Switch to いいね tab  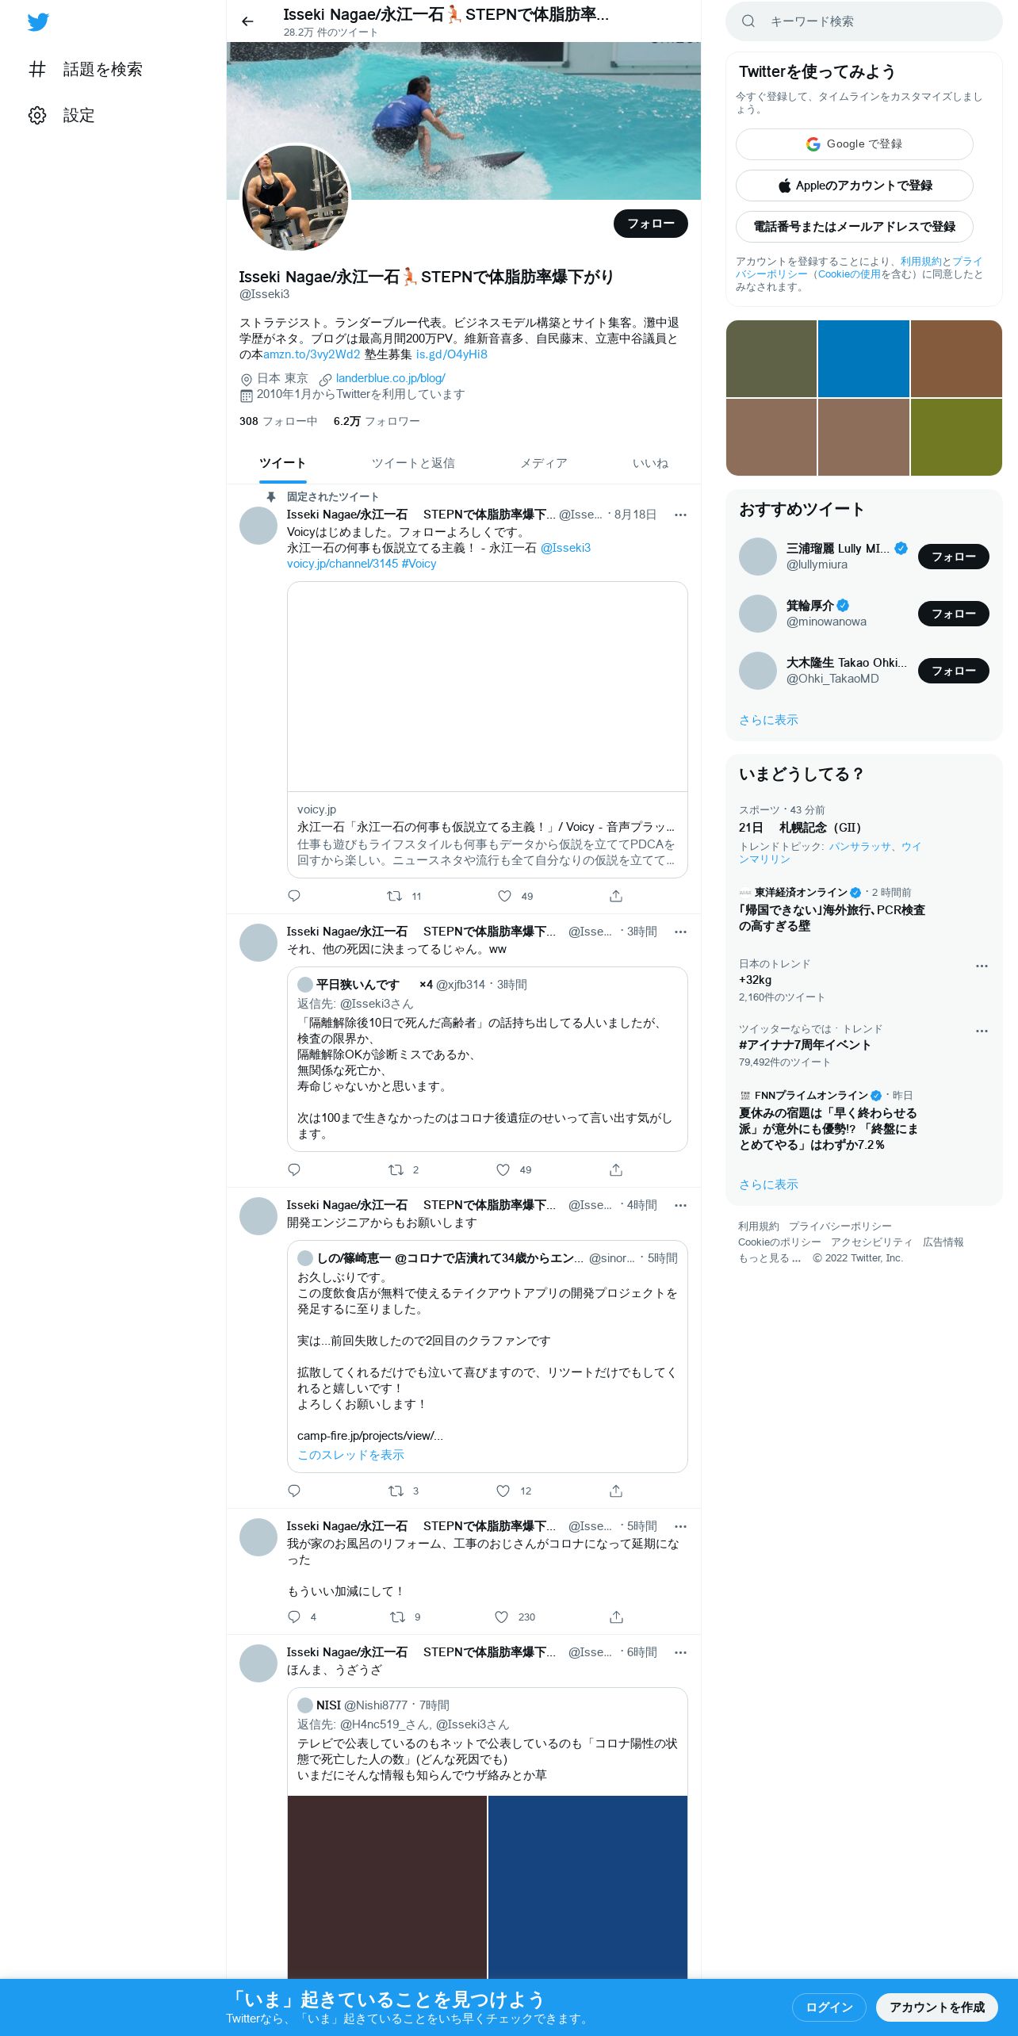[x=650, y=463]
